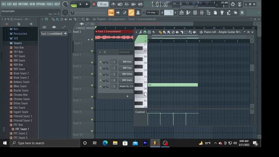
Task: Click the project/file page icon in toolbar
Action: [x=215, y=13]
